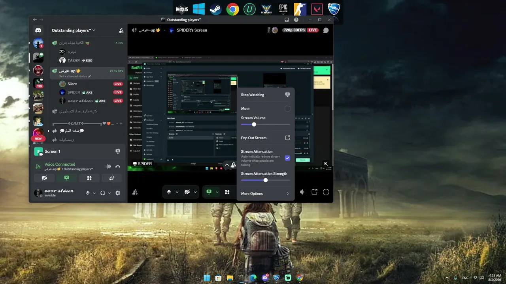Open activities icon in call control bar
The width and height of the screenshot is (506, 284).
pos(227,192)
